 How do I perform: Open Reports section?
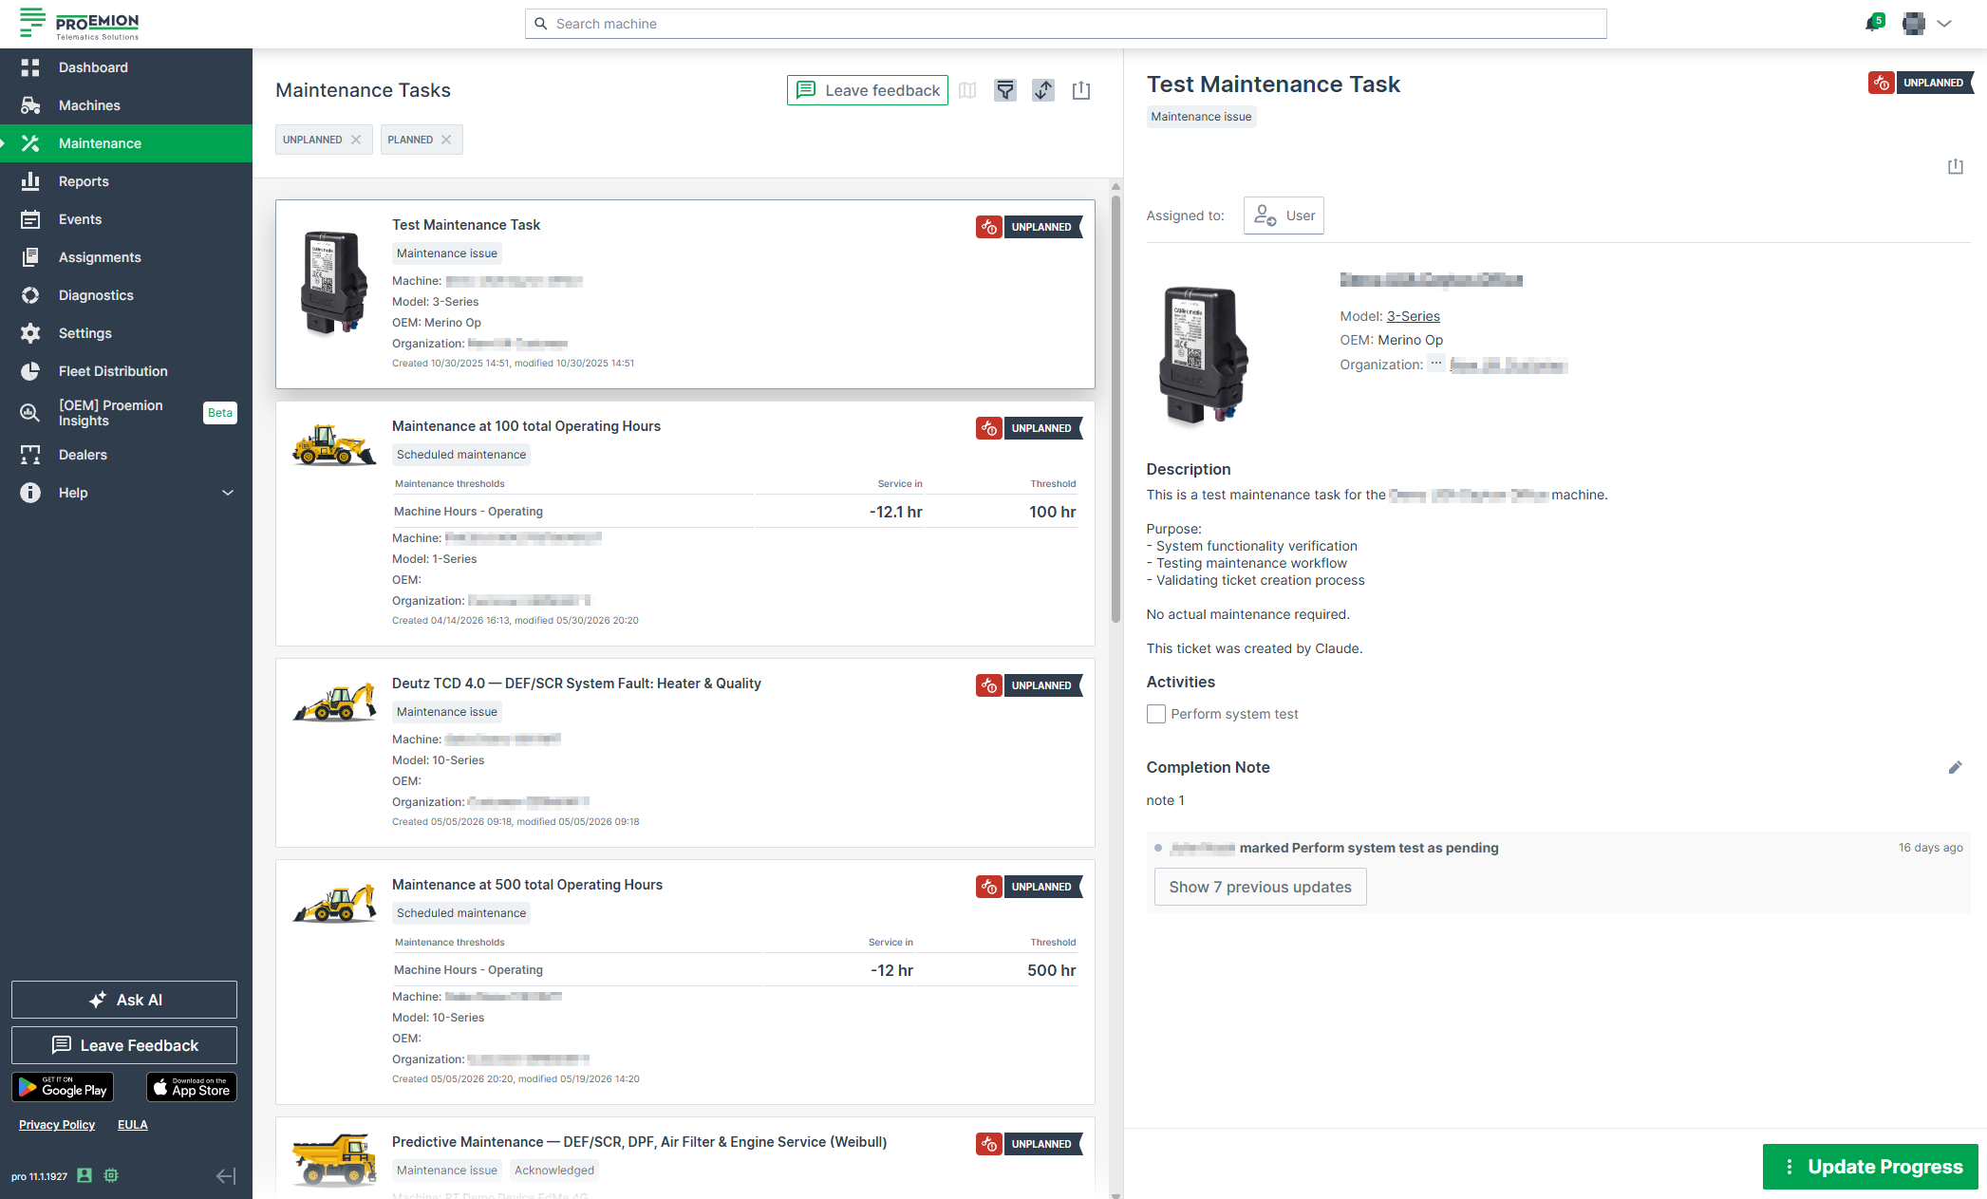coord(126,181)
